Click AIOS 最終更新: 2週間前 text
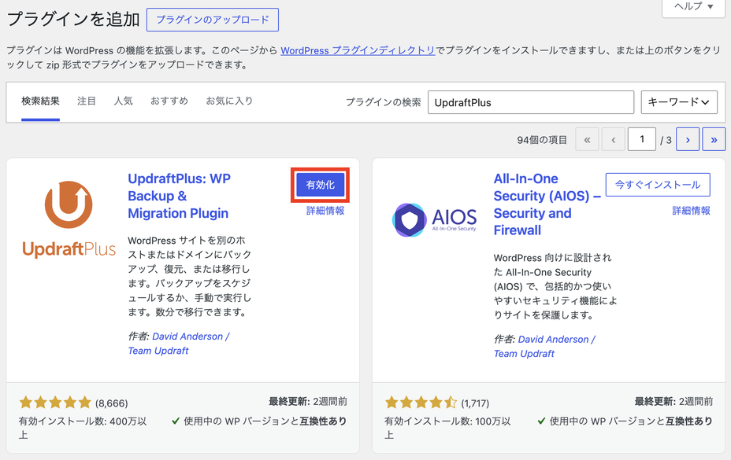This screenshot has height=460, width=731. tap(673, 402)
